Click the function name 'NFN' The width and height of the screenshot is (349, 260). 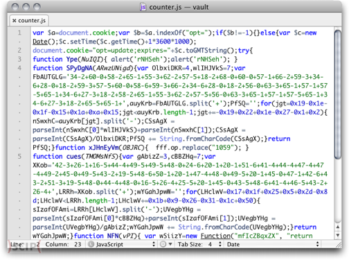113,236
